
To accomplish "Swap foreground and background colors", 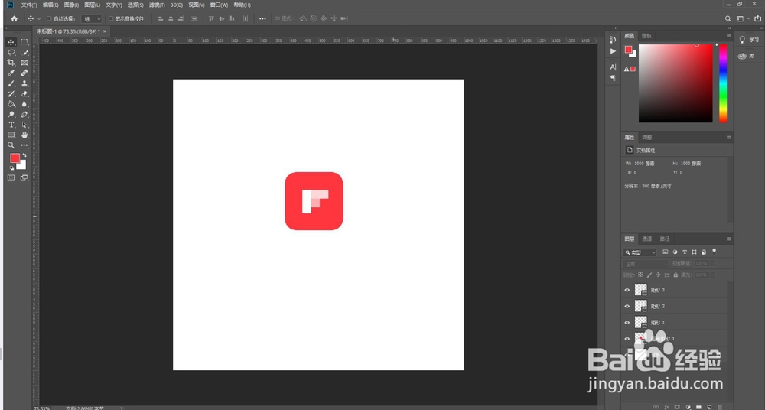I will click(24, 155).
